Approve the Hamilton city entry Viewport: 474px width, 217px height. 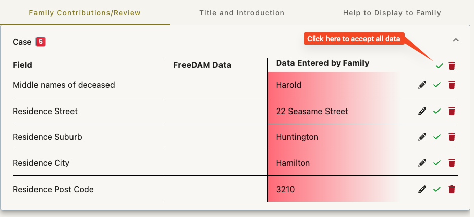pyautogui.click(x=437, y=163)
